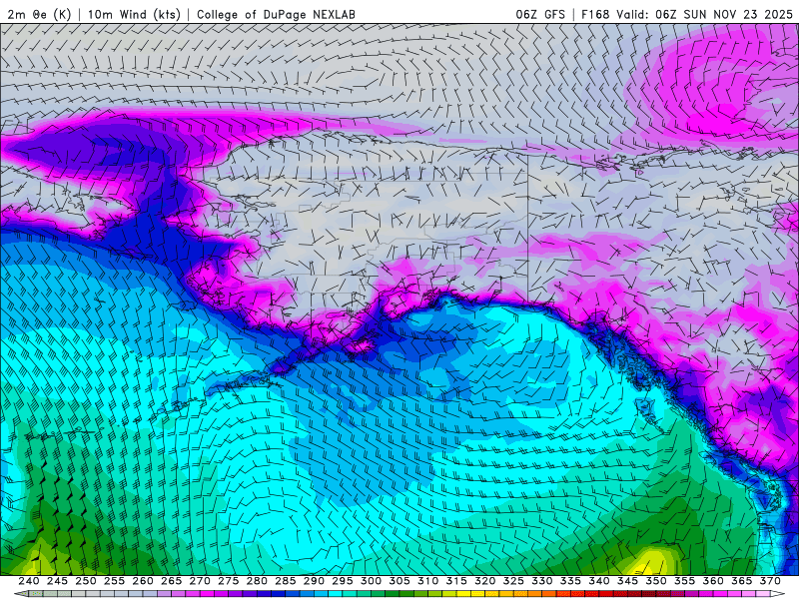Click the 'F168' forecast hour text

[595, 14]
